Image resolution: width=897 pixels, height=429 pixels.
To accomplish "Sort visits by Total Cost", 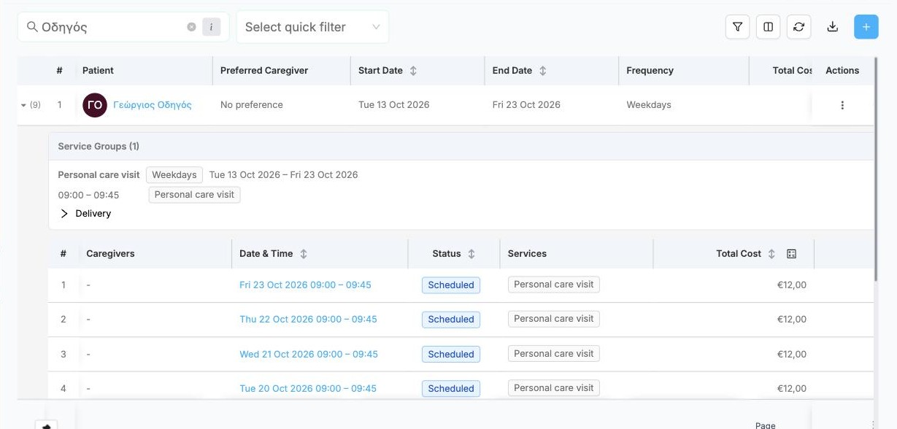I will [x=771, y=254].
